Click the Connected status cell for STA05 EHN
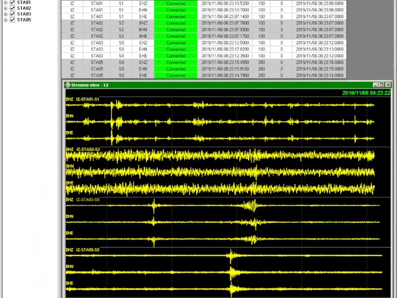This screenshot has height=298, width=397. [176, 69]
